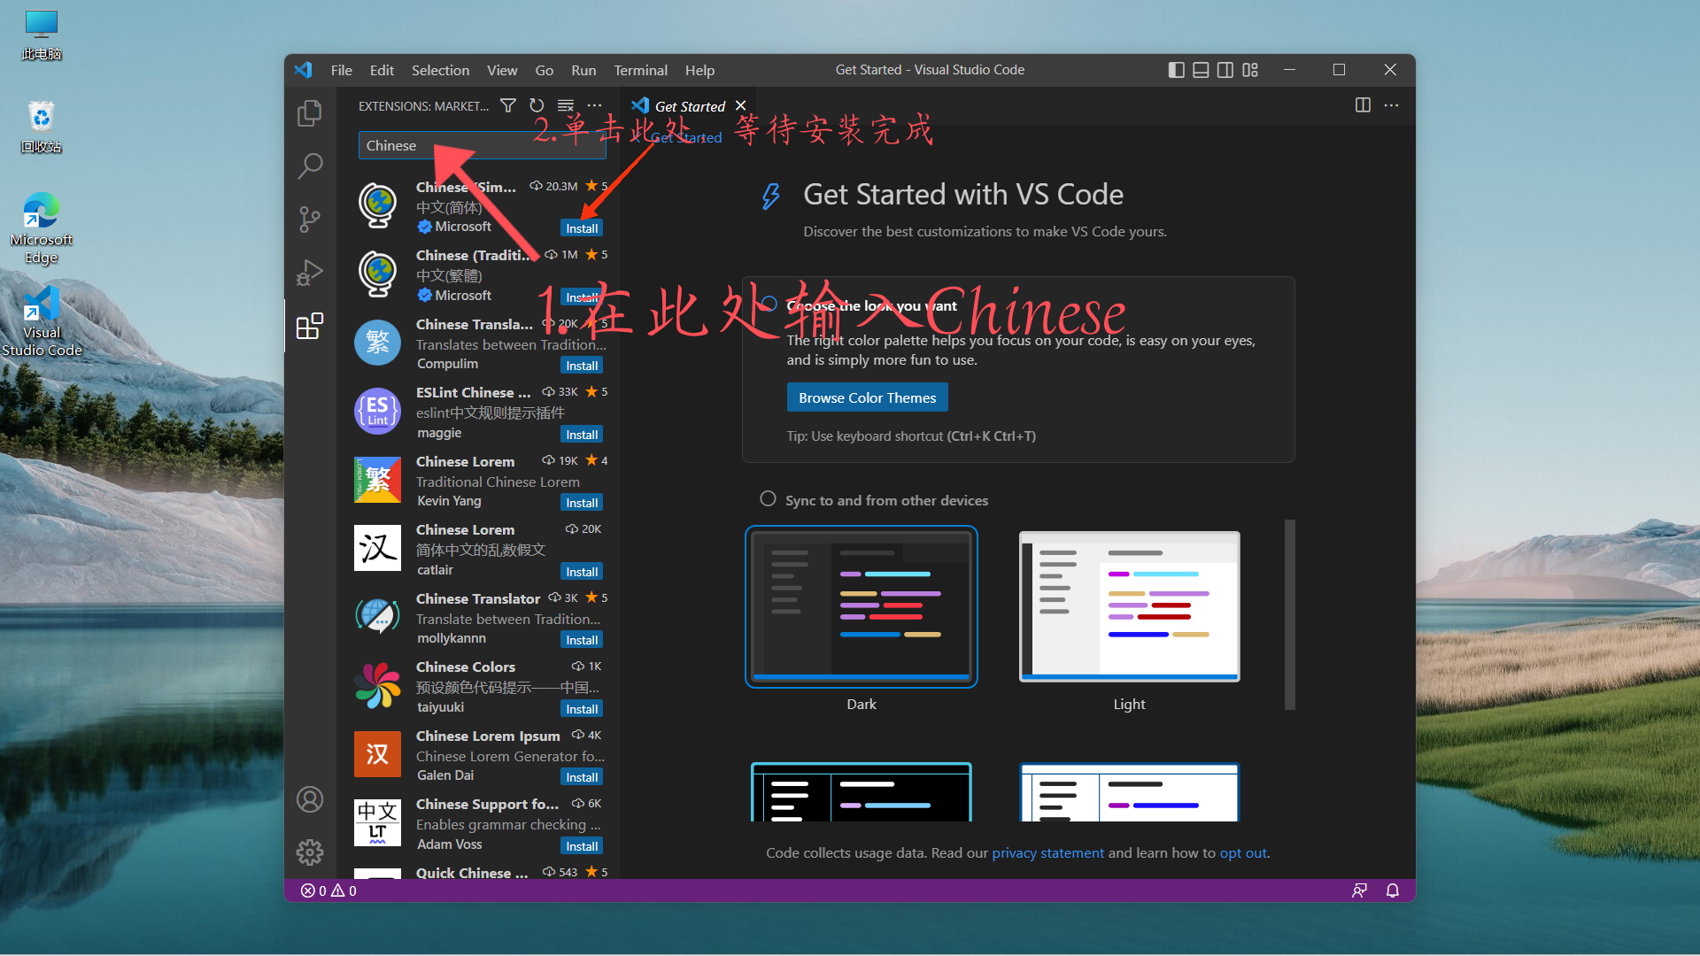Toggle the Panel layout button in the title bar
This screenshot has height=956, width=1700.
point(1201,69)
